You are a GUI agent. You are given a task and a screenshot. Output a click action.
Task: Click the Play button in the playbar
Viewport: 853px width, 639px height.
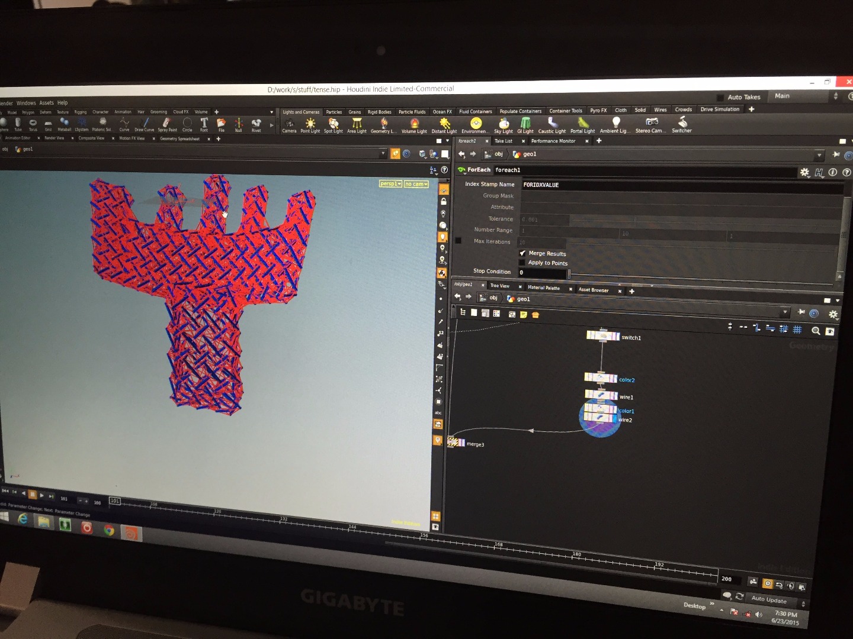point(41,495)
